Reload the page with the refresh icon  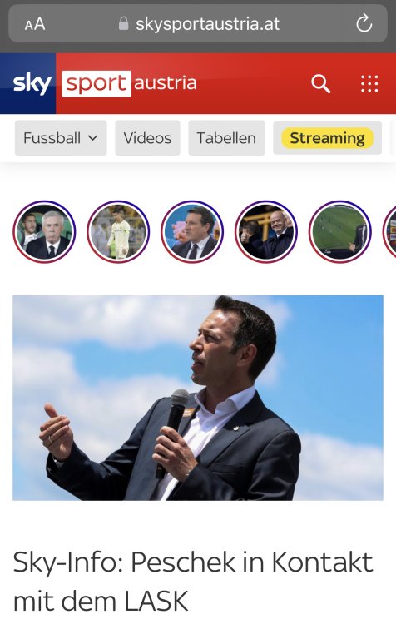pyautogui.click(x=364, y=23)
